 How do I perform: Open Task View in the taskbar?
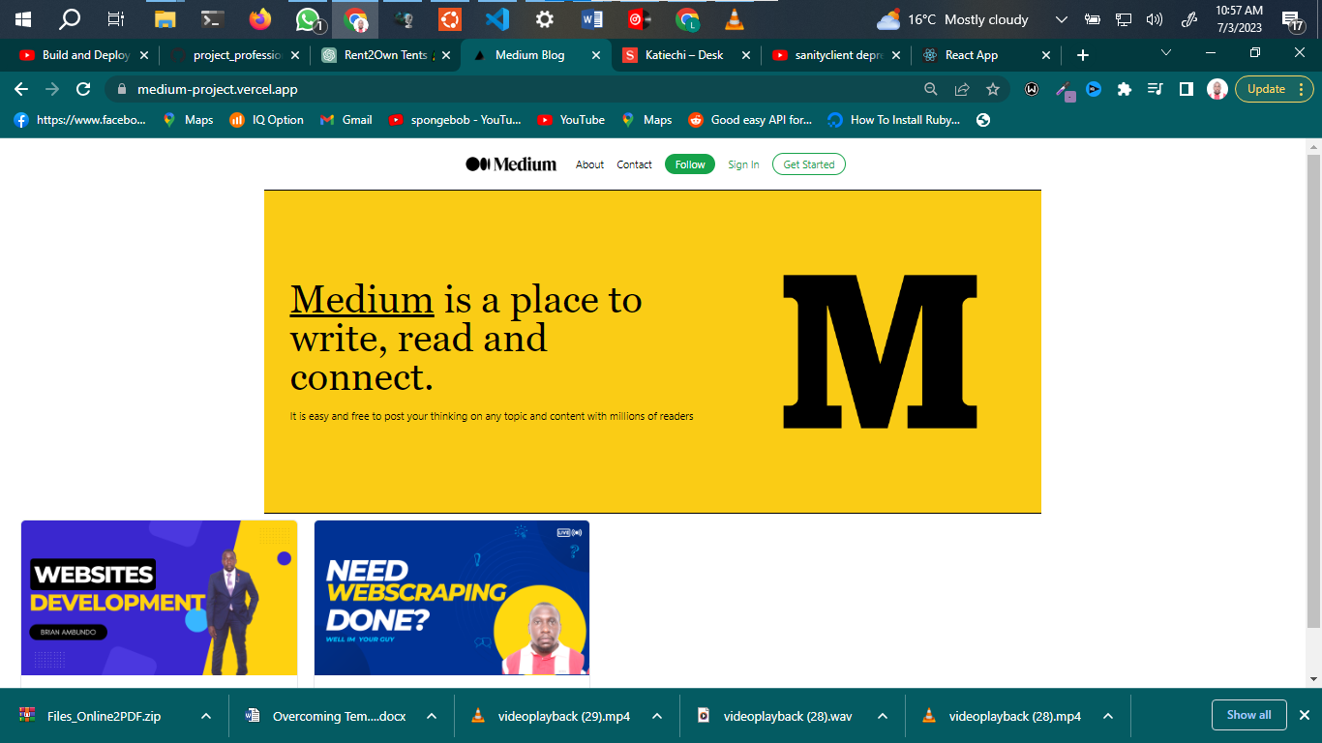[x=116, y=18]
